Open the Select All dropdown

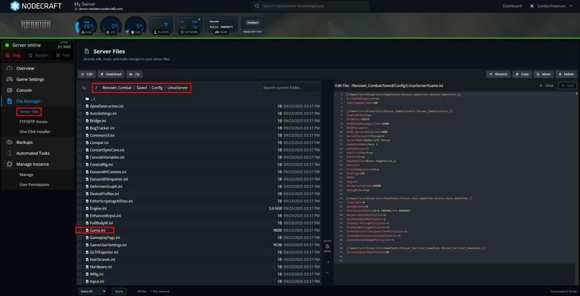(x=92, y=291)
